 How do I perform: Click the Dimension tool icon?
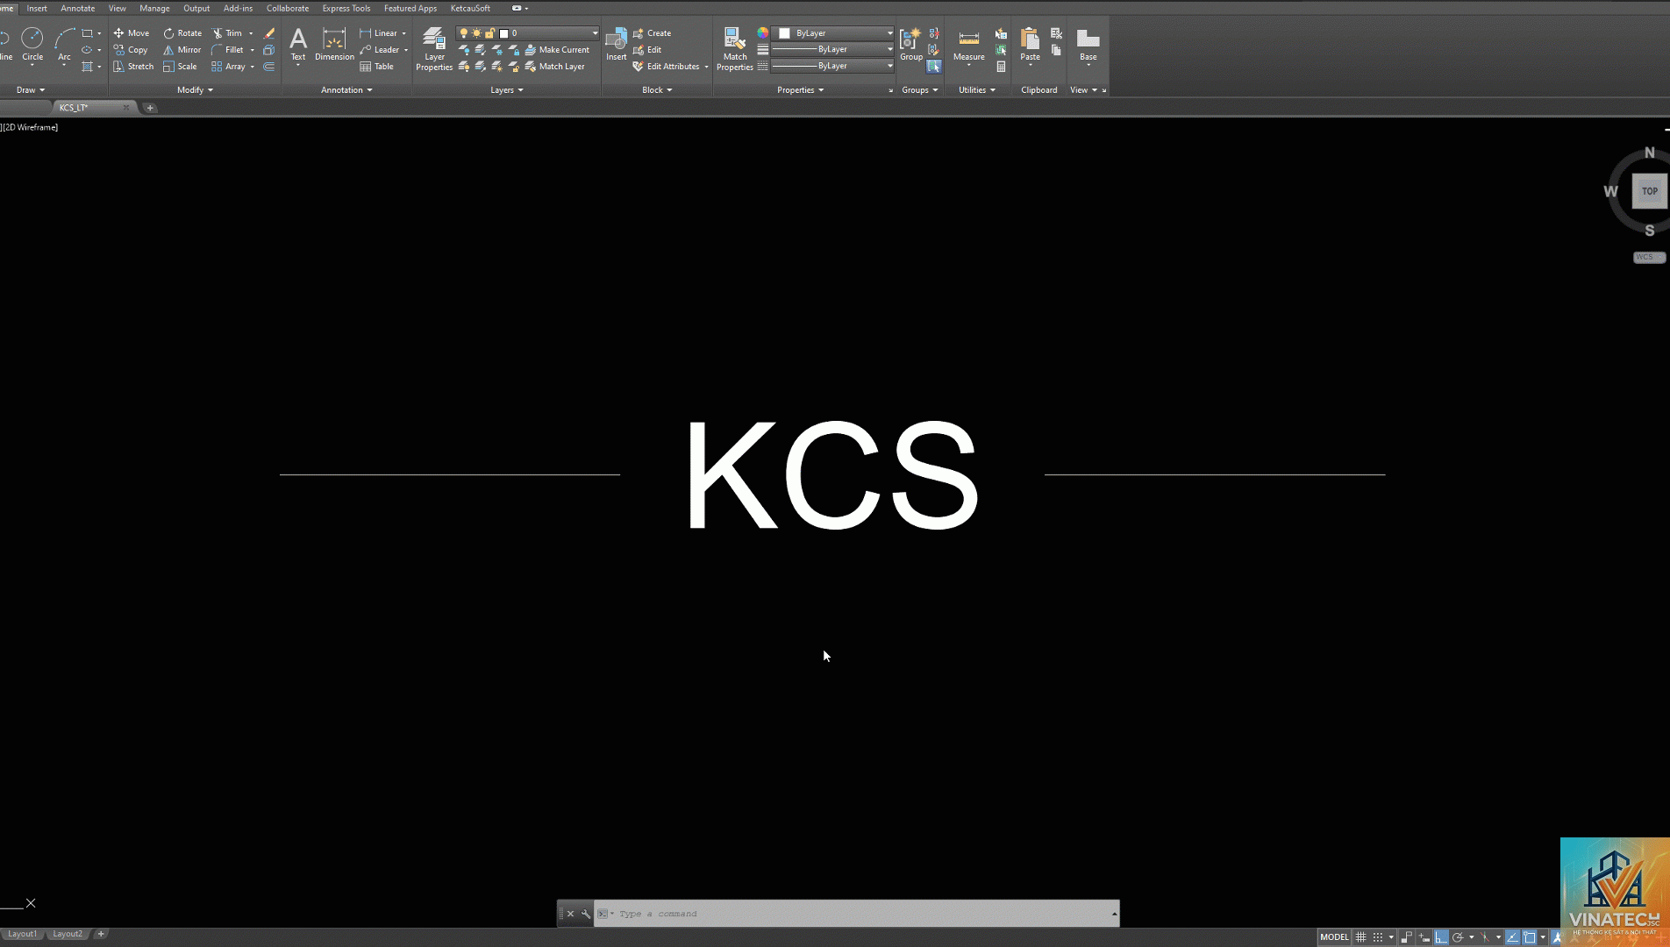334,44
